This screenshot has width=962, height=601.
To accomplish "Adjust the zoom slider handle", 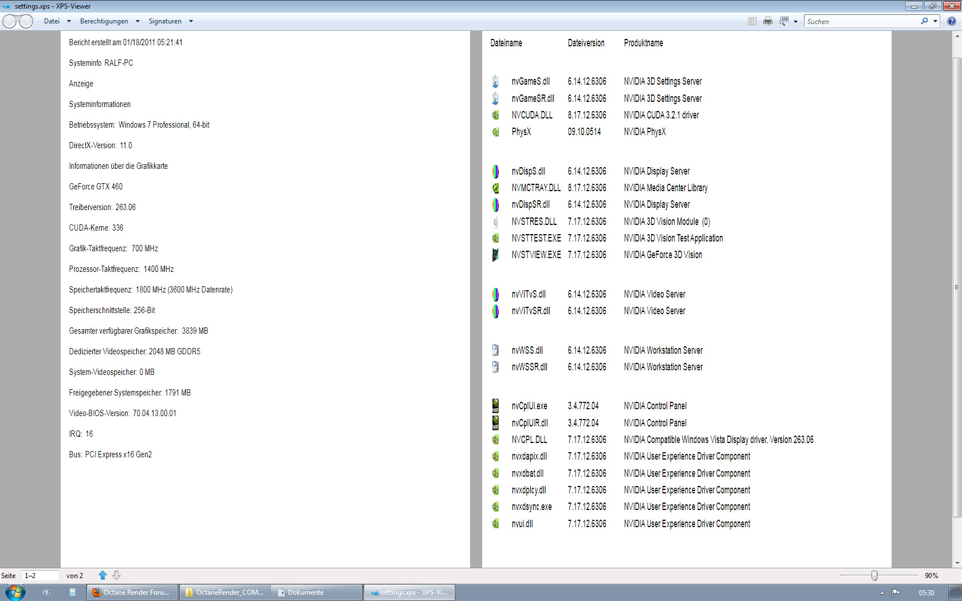I will 874,576.
